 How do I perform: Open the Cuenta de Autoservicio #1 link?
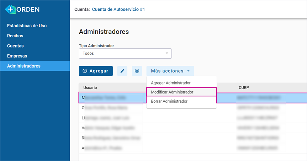pyautogui.click(x=118, y=9)
